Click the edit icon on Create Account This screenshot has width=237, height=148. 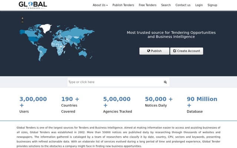174,51
